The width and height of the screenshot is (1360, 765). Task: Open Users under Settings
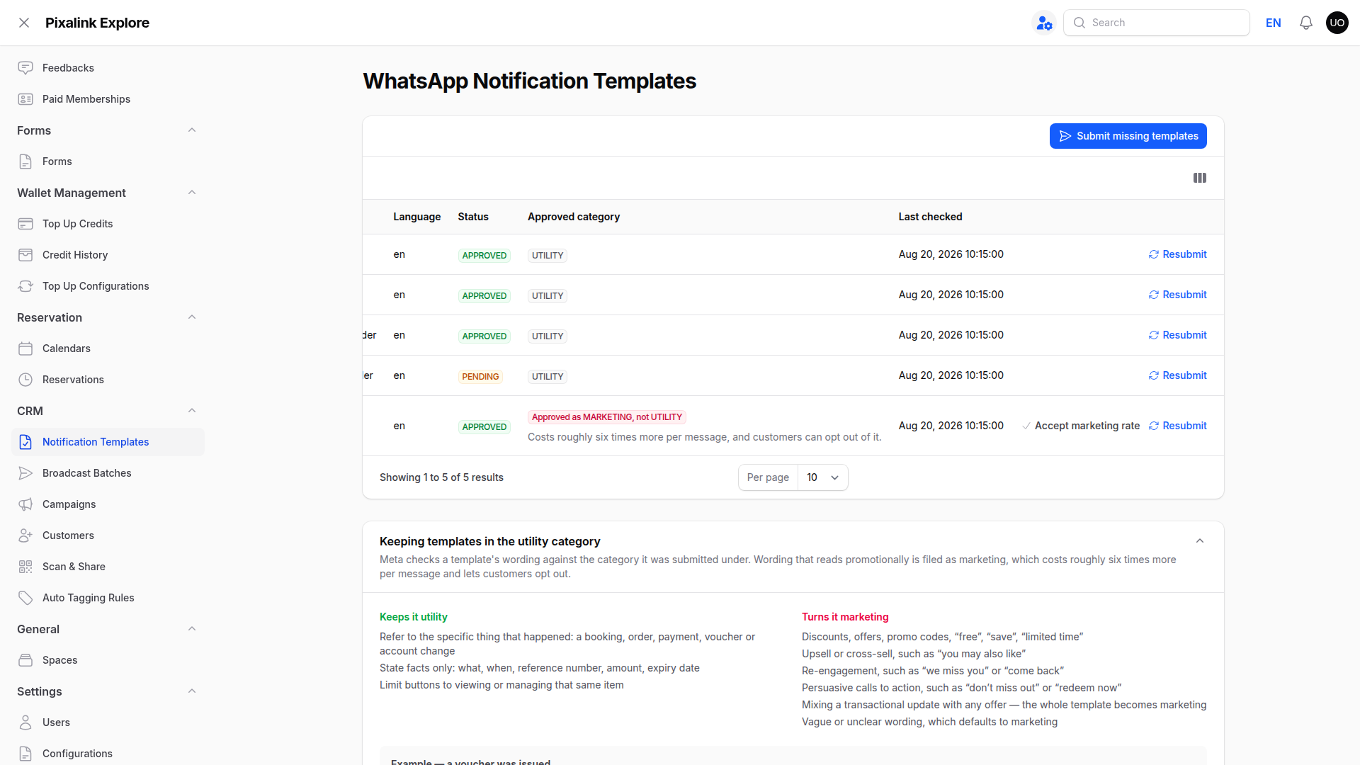point(108,722)
